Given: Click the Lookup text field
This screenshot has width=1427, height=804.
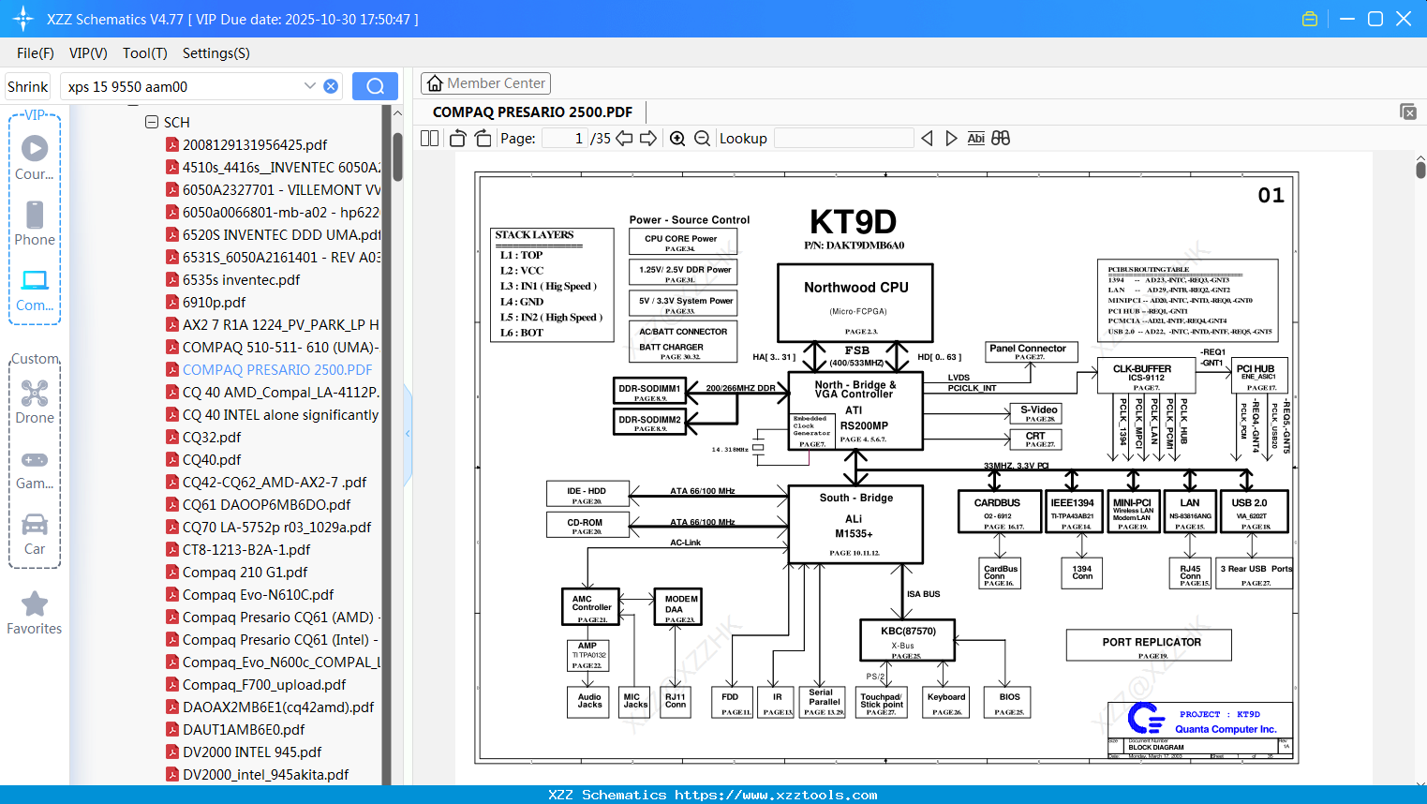Looking at the screenshot, I should click(844, 138).
